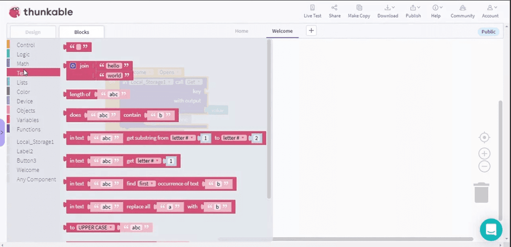Click the gear on the join block
Screen dimensions: 511x247
73,66
